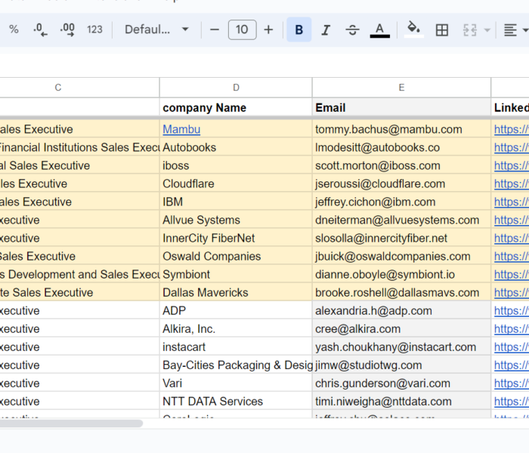
Task: Select column E header
Action: click(x=401, y=88)
